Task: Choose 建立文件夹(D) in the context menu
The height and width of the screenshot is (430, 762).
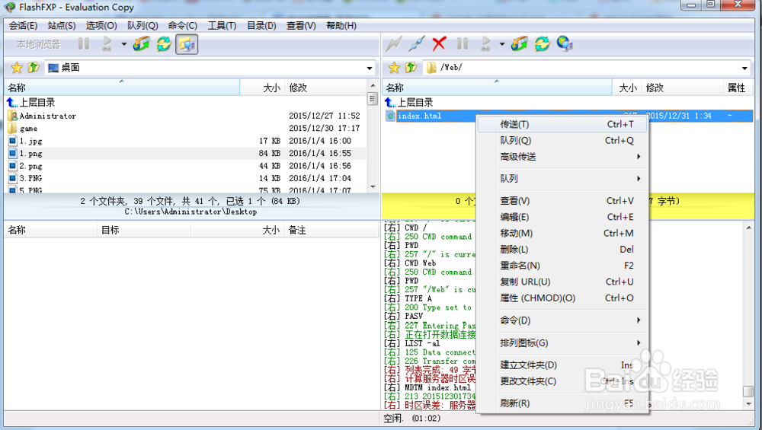Action: [562, 365]
